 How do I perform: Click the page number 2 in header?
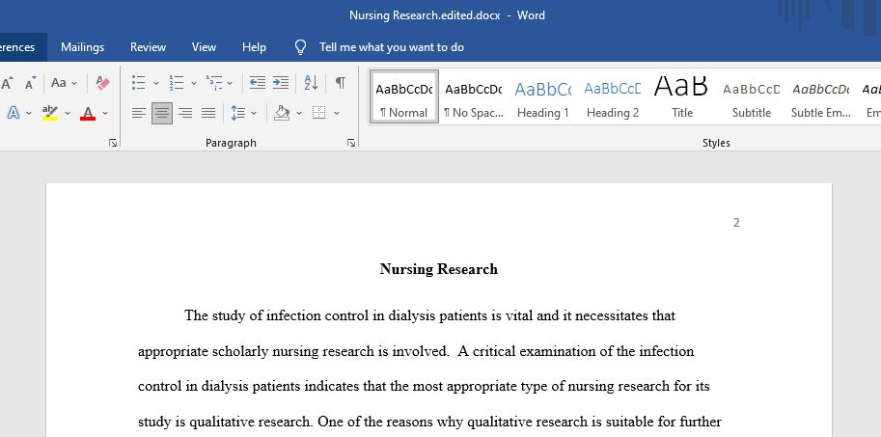coord(736,223)
